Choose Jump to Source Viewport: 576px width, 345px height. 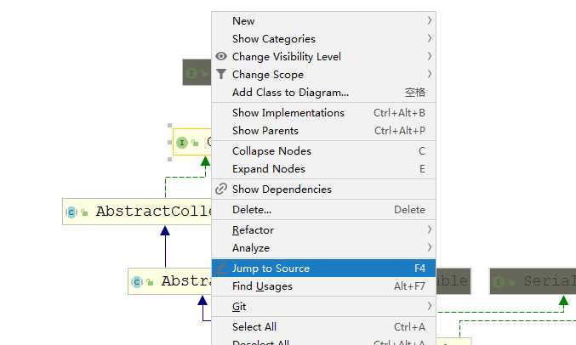click(323, 269)
